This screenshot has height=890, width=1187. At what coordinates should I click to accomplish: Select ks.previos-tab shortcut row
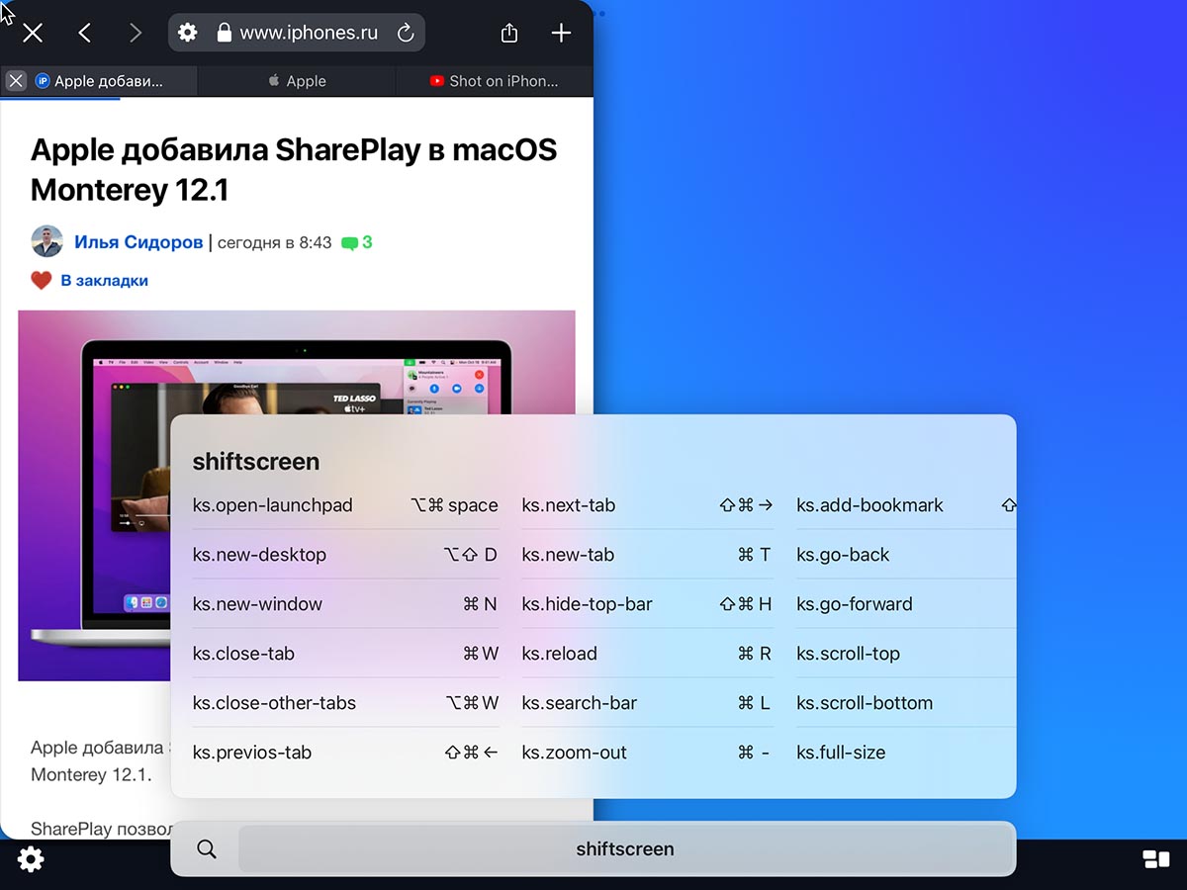345,753
